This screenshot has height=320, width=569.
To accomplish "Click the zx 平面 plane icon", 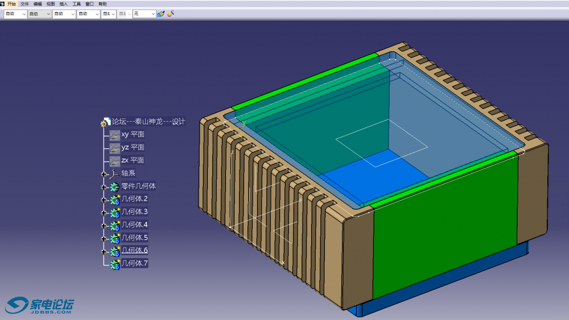I will tap(115, 161).
